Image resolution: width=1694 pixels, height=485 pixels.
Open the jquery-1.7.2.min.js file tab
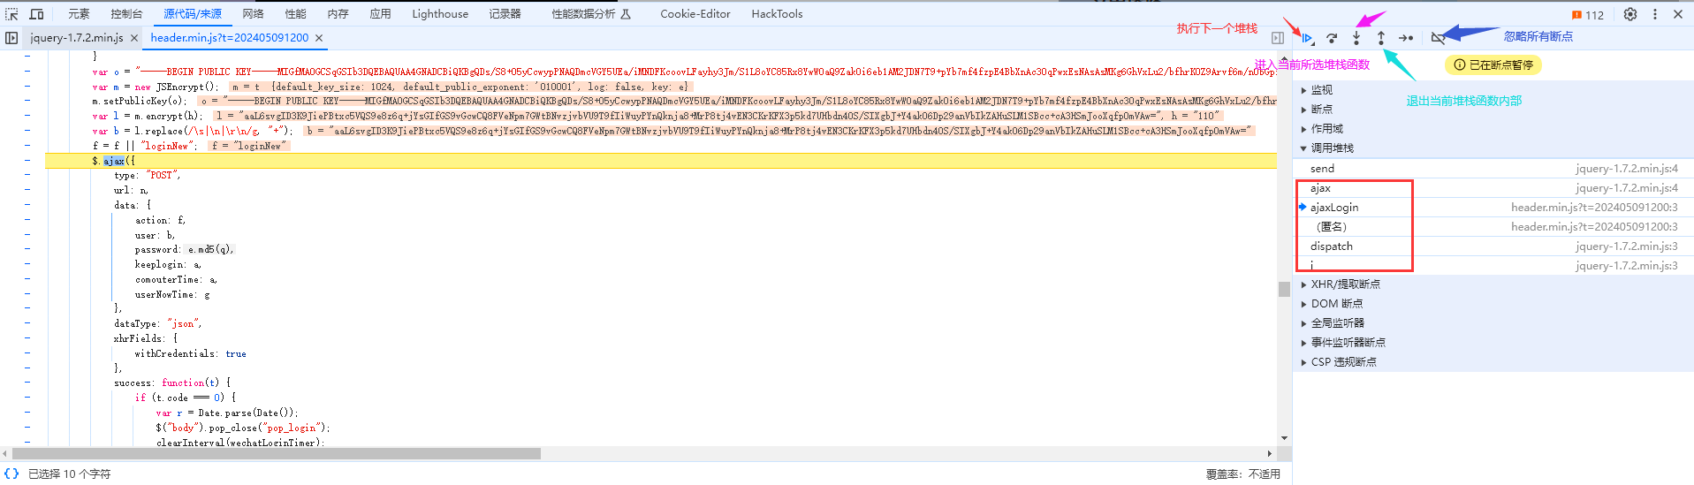tap(77, 38)
